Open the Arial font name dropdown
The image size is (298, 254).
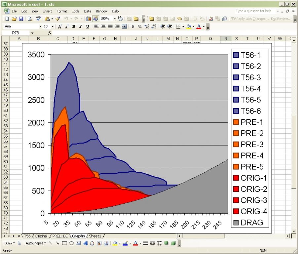(41, 26)
